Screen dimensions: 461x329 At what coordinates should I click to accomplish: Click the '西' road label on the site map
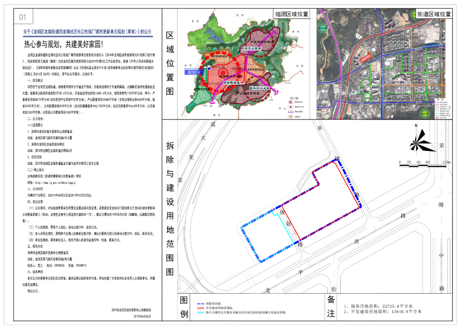pyautogui.click(x=357, y=241)
